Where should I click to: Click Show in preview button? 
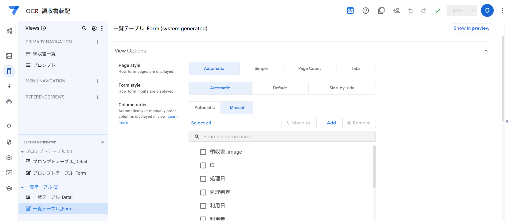[471, 28]
